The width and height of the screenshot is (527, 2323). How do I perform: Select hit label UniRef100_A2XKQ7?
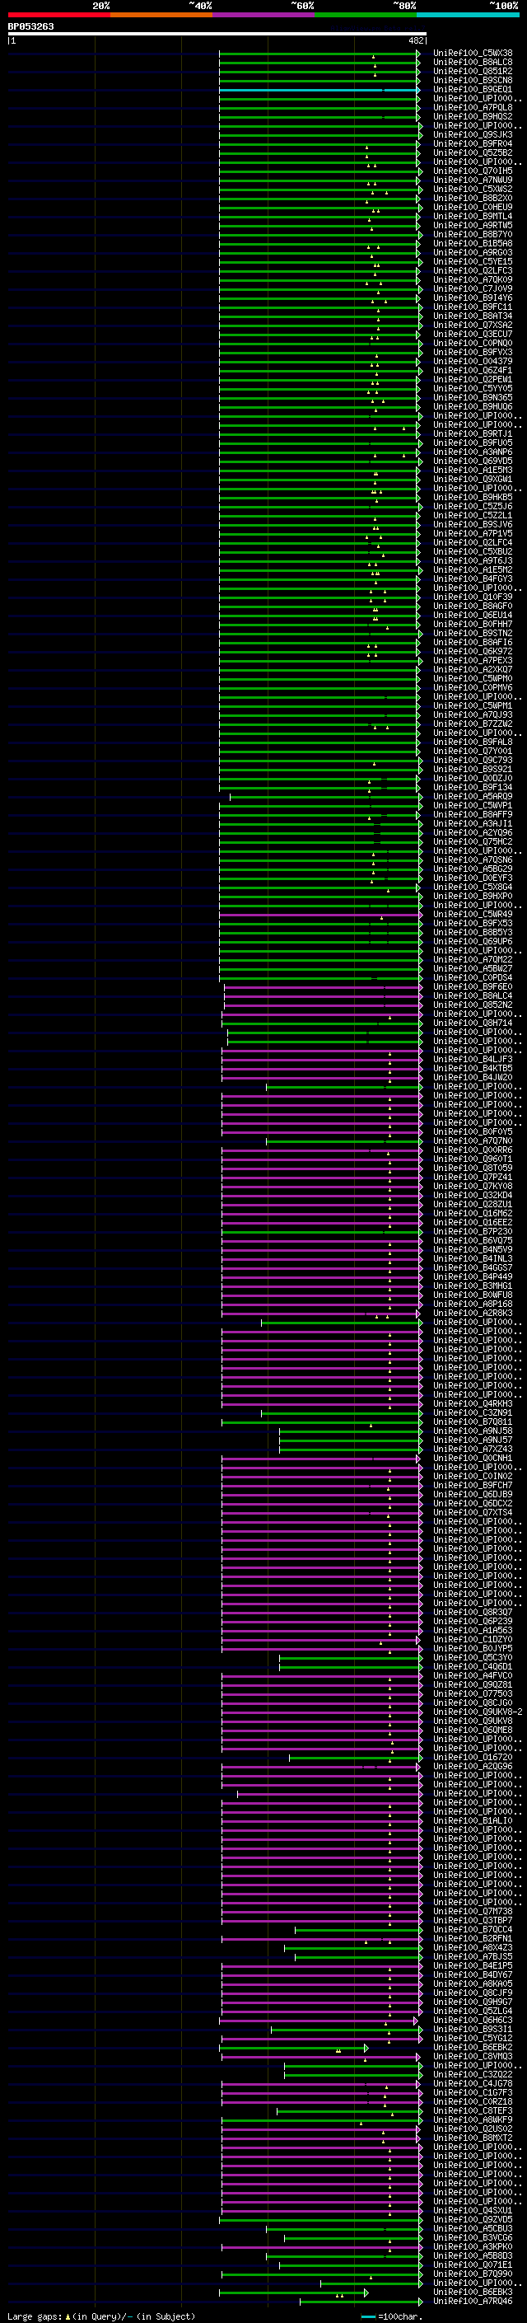pos(472,670)
